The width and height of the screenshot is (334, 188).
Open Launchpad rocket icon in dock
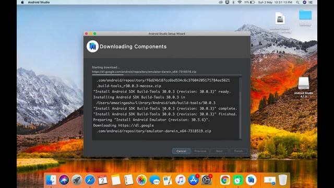coord(77,180)
